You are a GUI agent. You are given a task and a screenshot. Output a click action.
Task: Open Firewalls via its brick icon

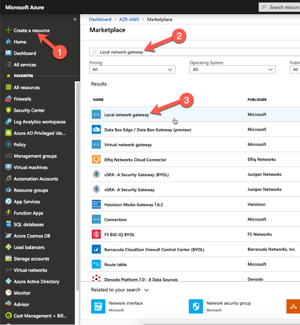tap(8, 99)
